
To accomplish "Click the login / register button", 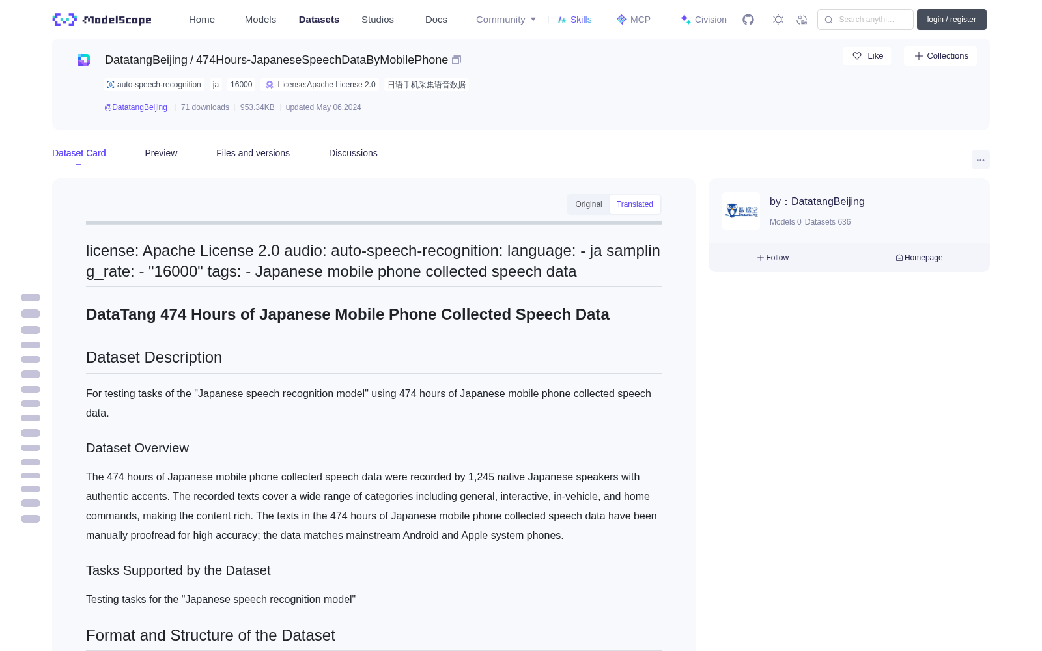I will click(x=951, y=20).
